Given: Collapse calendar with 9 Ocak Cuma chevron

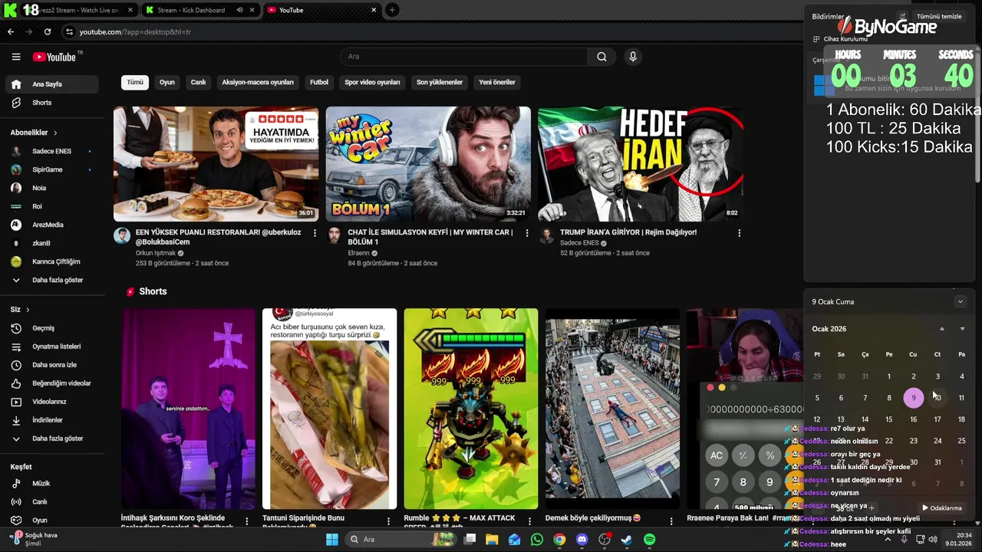Looking at the screenshot, I should (x=960, y=301).
